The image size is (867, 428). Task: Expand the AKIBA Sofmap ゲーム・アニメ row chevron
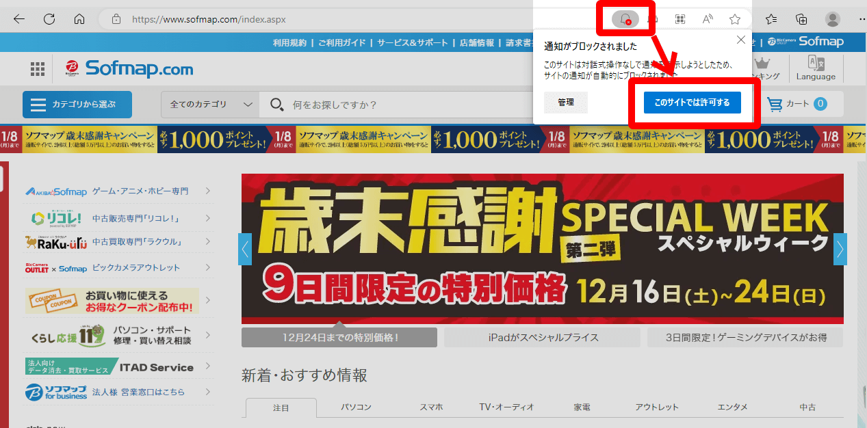207,191
